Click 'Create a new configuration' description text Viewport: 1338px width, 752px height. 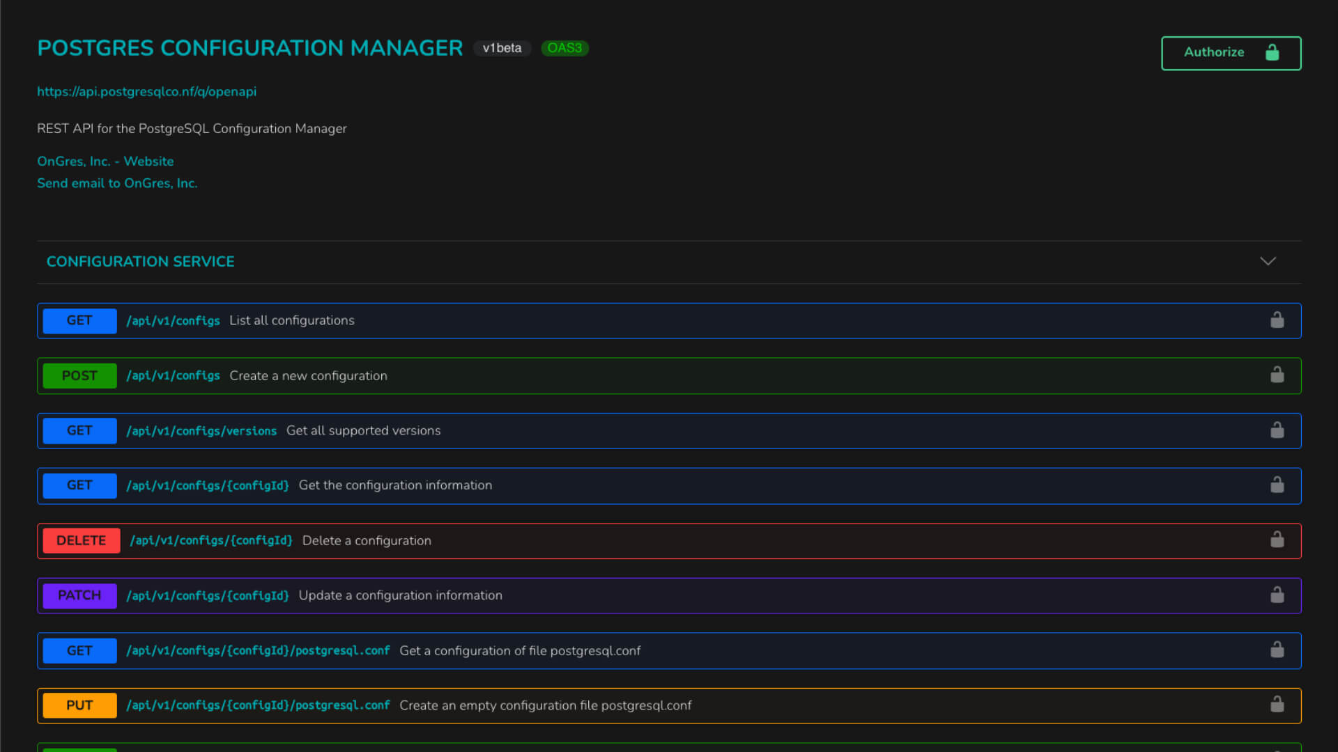pyautogui.click(x=308, y=376)
